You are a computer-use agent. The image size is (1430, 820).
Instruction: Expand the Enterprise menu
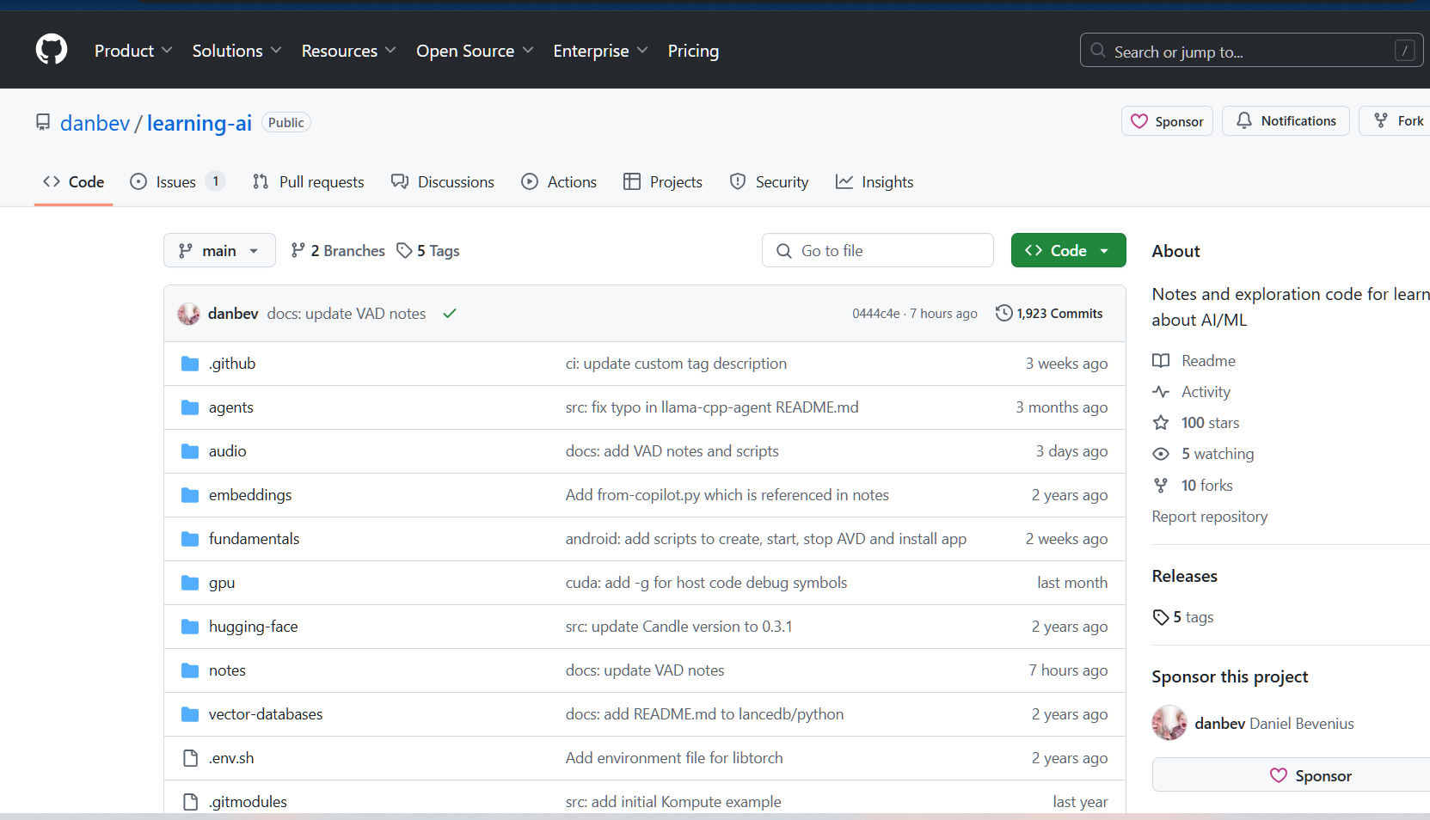coord(600,51)
